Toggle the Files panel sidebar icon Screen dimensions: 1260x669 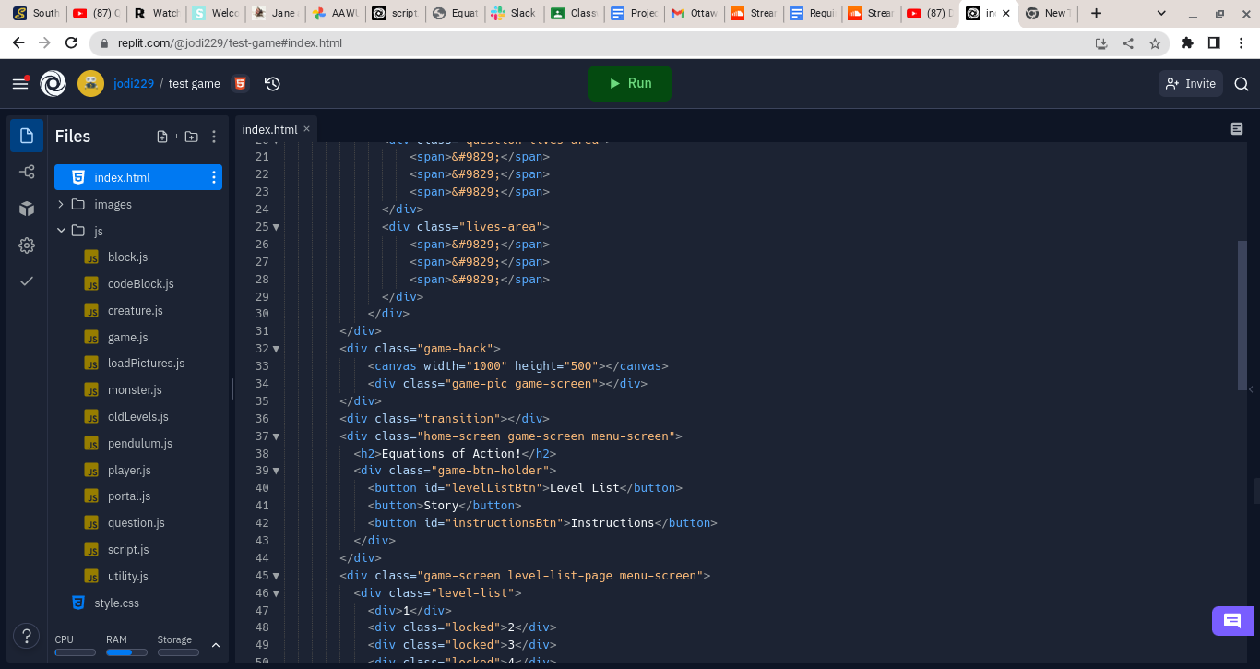pyautogui.click(x=27, y=136)
